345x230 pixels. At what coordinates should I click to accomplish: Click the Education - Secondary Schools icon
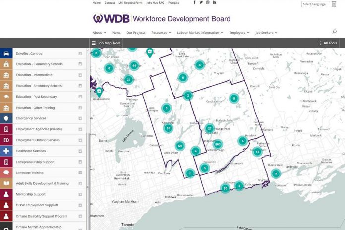(6, 86)
